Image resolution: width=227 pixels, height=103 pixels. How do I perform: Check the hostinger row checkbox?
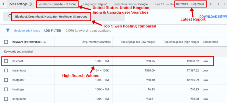click(6, 89)
